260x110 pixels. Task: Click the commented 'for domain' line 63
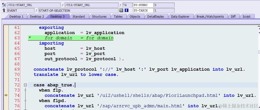[71, 38]
